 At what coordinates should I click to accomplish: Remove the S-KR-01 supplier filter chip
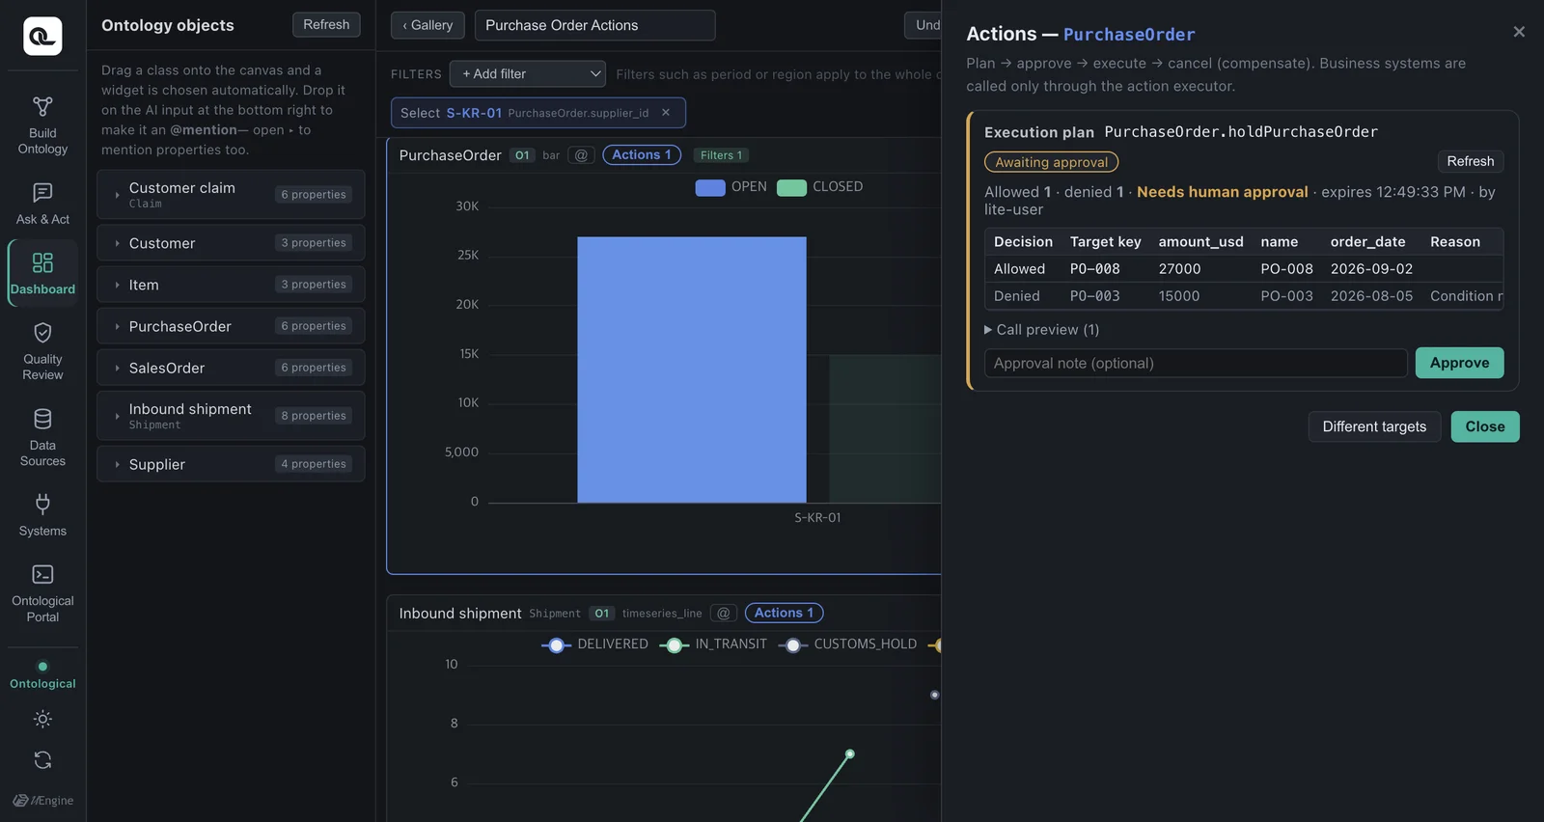tap(666, 113)
